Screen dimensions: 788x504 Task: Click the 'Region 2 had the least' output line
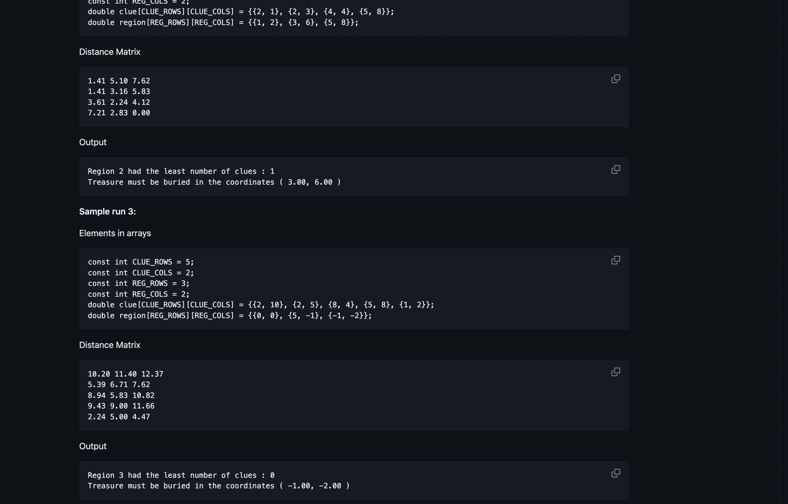click(181, 171)
